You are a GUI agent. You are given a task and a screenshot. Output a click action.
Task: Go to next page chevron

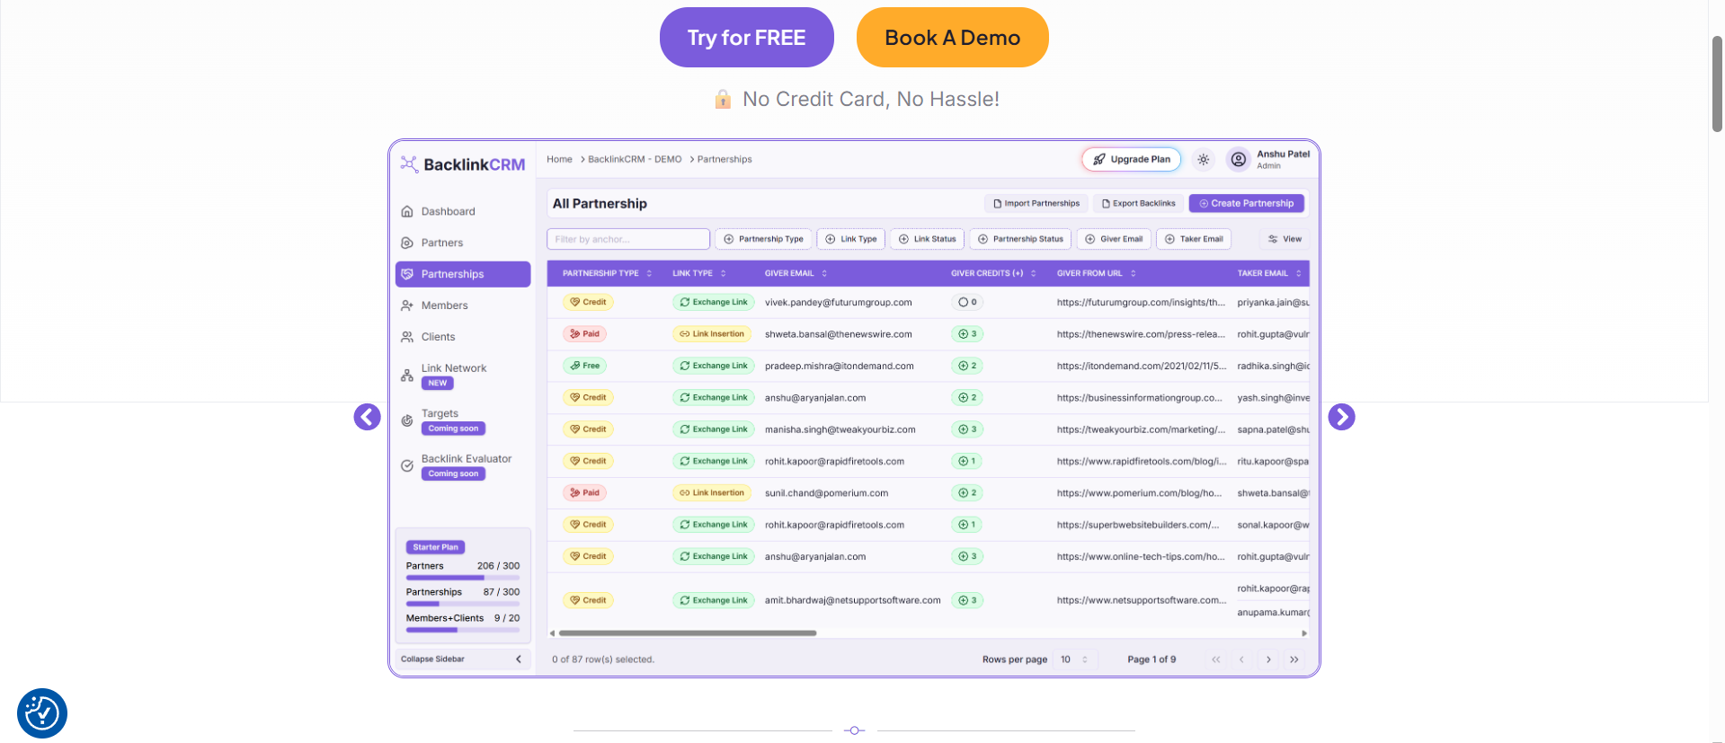(x=1268, y=659)
